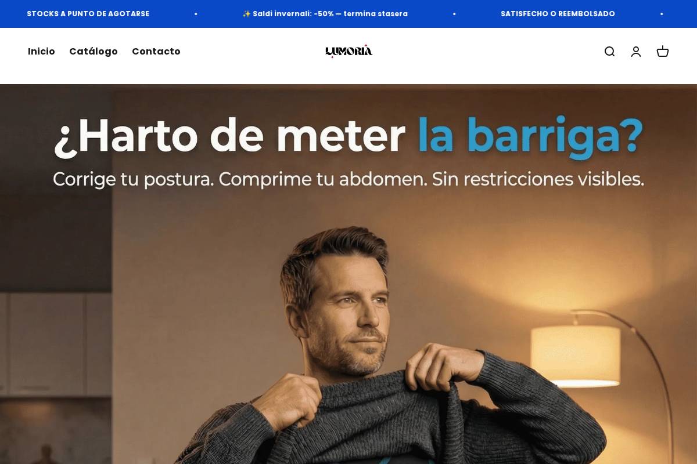Click the 'Saldi invernali: -50%' announcement

click(325, 14)
